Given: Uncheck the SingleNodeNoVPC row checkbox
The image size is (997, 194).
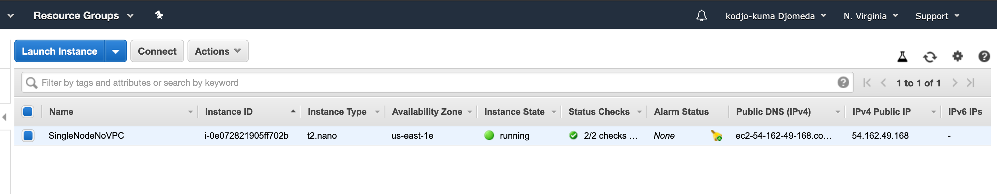Looking at the screenshot, I should tap(28, 136).
